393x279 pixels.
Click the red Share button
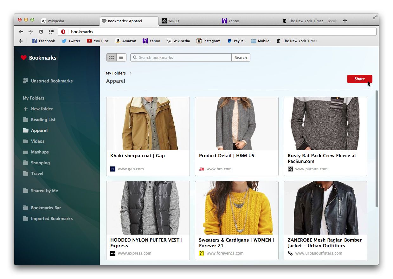(359, 79)
